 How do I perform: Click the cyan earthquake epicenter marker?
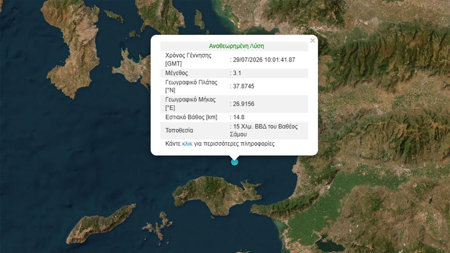click(x=234, y=162)
